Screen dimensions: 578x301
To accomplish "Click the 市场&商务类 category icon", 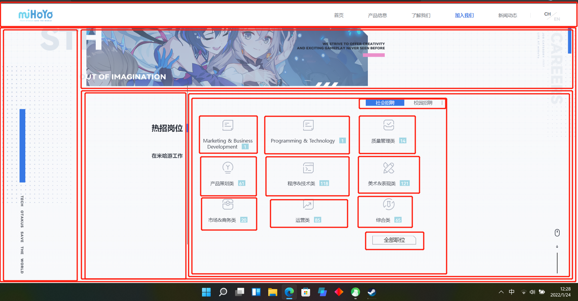I will pos(228,204).
